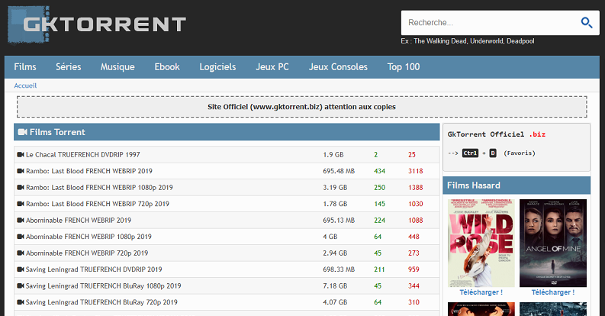Open the Séries menu
605x316 pixels.
click(x=69, y=66)
